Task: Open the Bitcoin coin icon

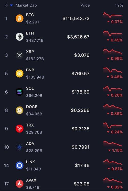Action: 19,18
